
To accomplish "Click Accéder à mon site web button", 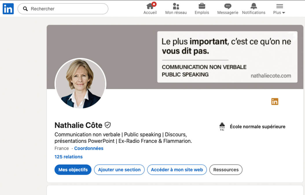I will (177, 170).
